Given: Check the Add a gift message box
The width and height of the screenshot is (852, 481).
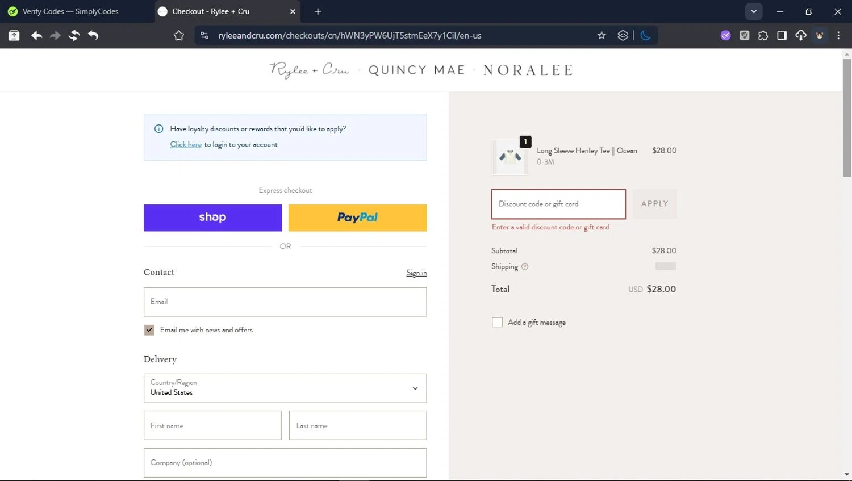Looking at the screenshot, I should [x=498, y=323].
